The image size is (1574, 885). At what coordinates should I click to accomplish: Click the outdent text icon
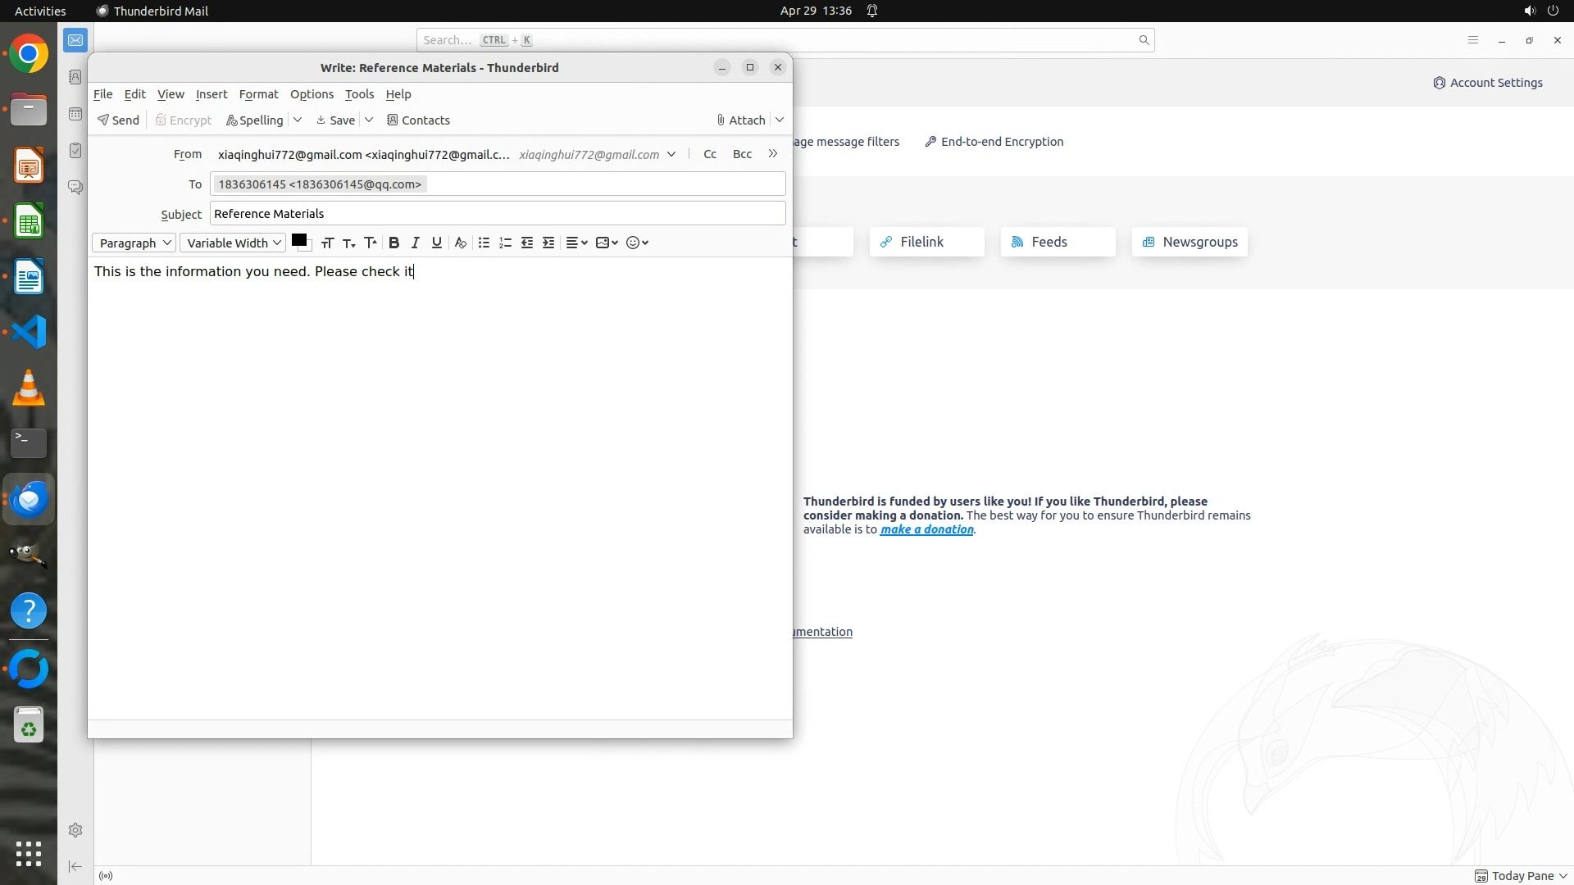pos(527,243)
